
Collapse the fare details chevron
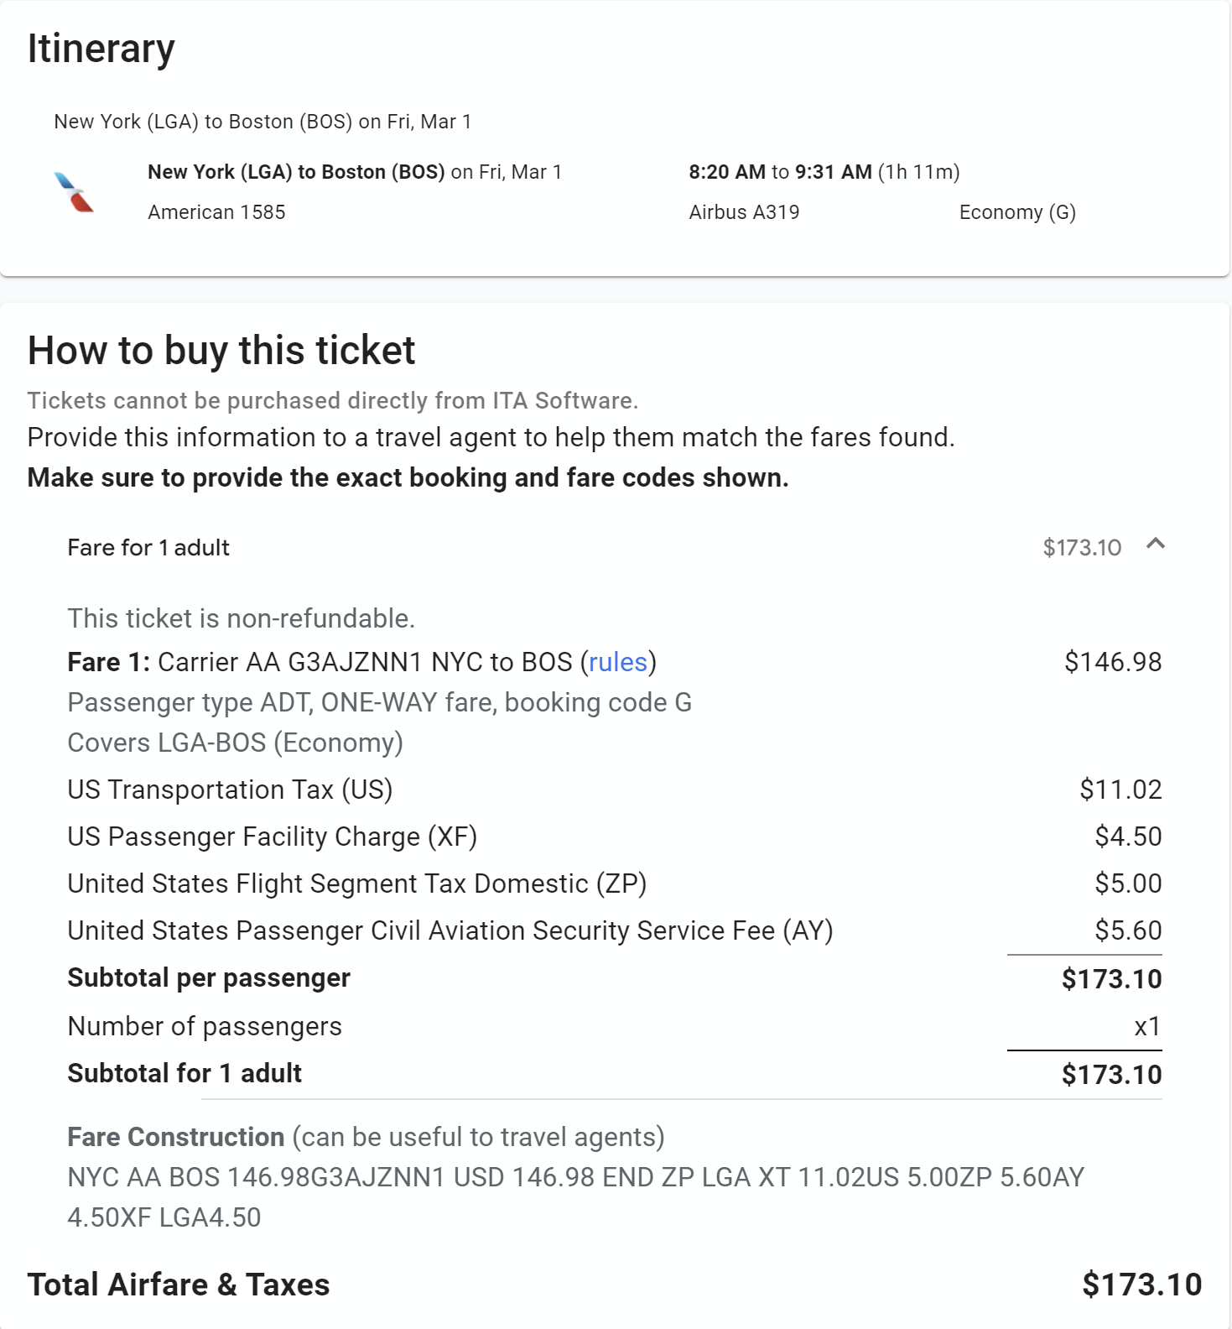(x=1155, y=545)
